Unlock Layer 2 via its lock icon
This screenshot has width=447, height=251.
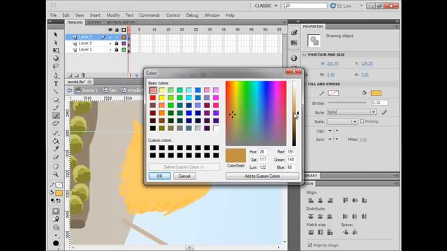pyautogui.click(x=117, y=43)
